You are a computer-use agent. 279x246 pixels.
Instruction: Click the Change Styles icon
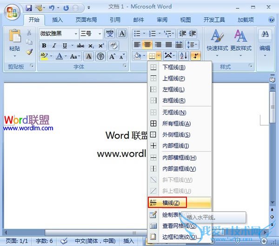241,37
